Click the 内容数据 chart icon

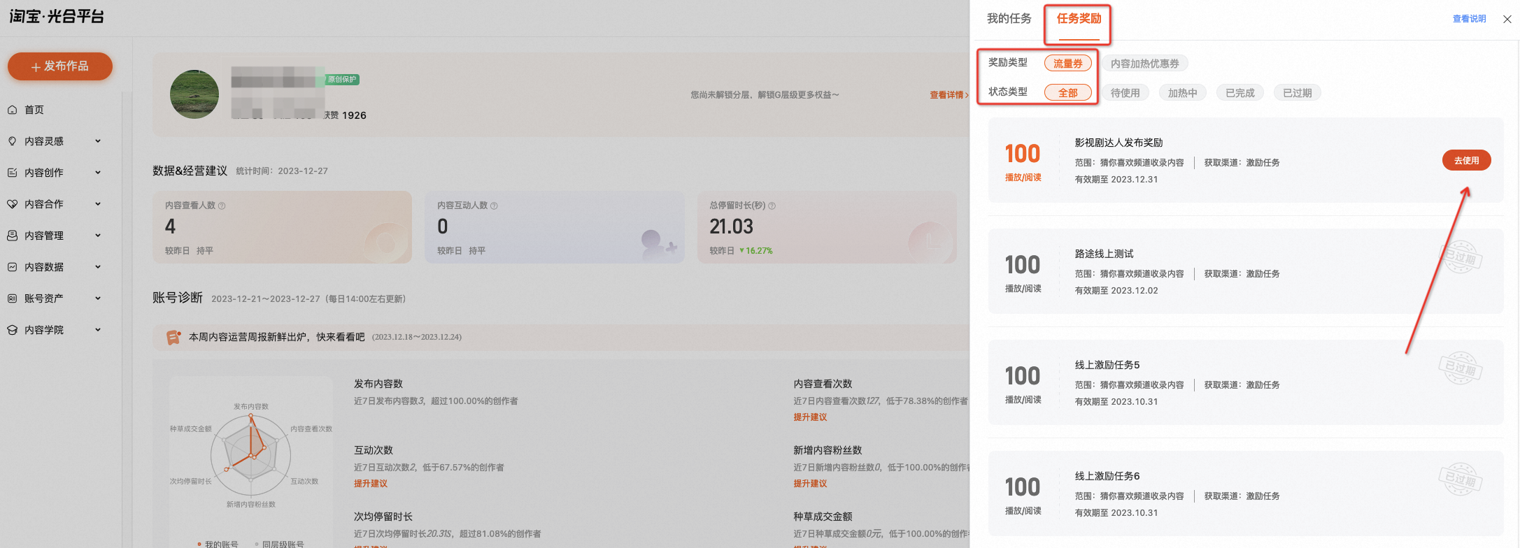(13, 267)
